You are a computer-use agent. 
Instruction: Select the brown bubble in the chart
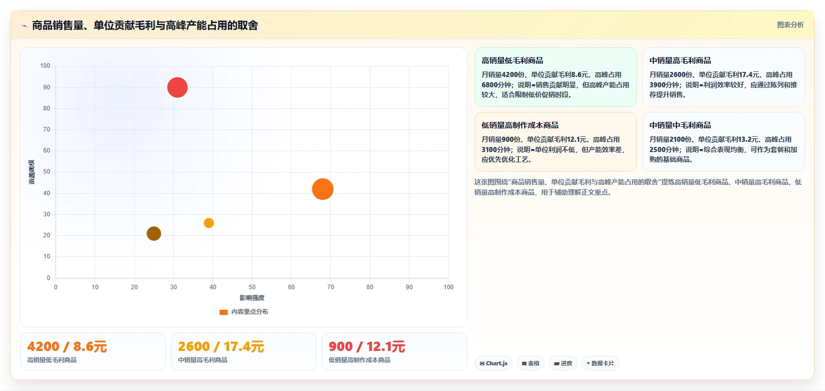tap(154, 234)
